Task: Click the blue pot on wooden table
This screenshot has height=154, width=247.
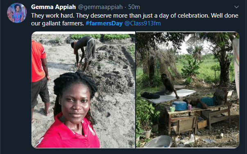Action: 180,106
